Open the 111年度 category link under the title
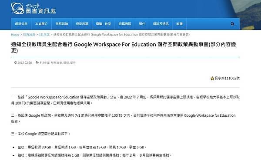This screenshot has width=261, height=164. click(45, 63)
